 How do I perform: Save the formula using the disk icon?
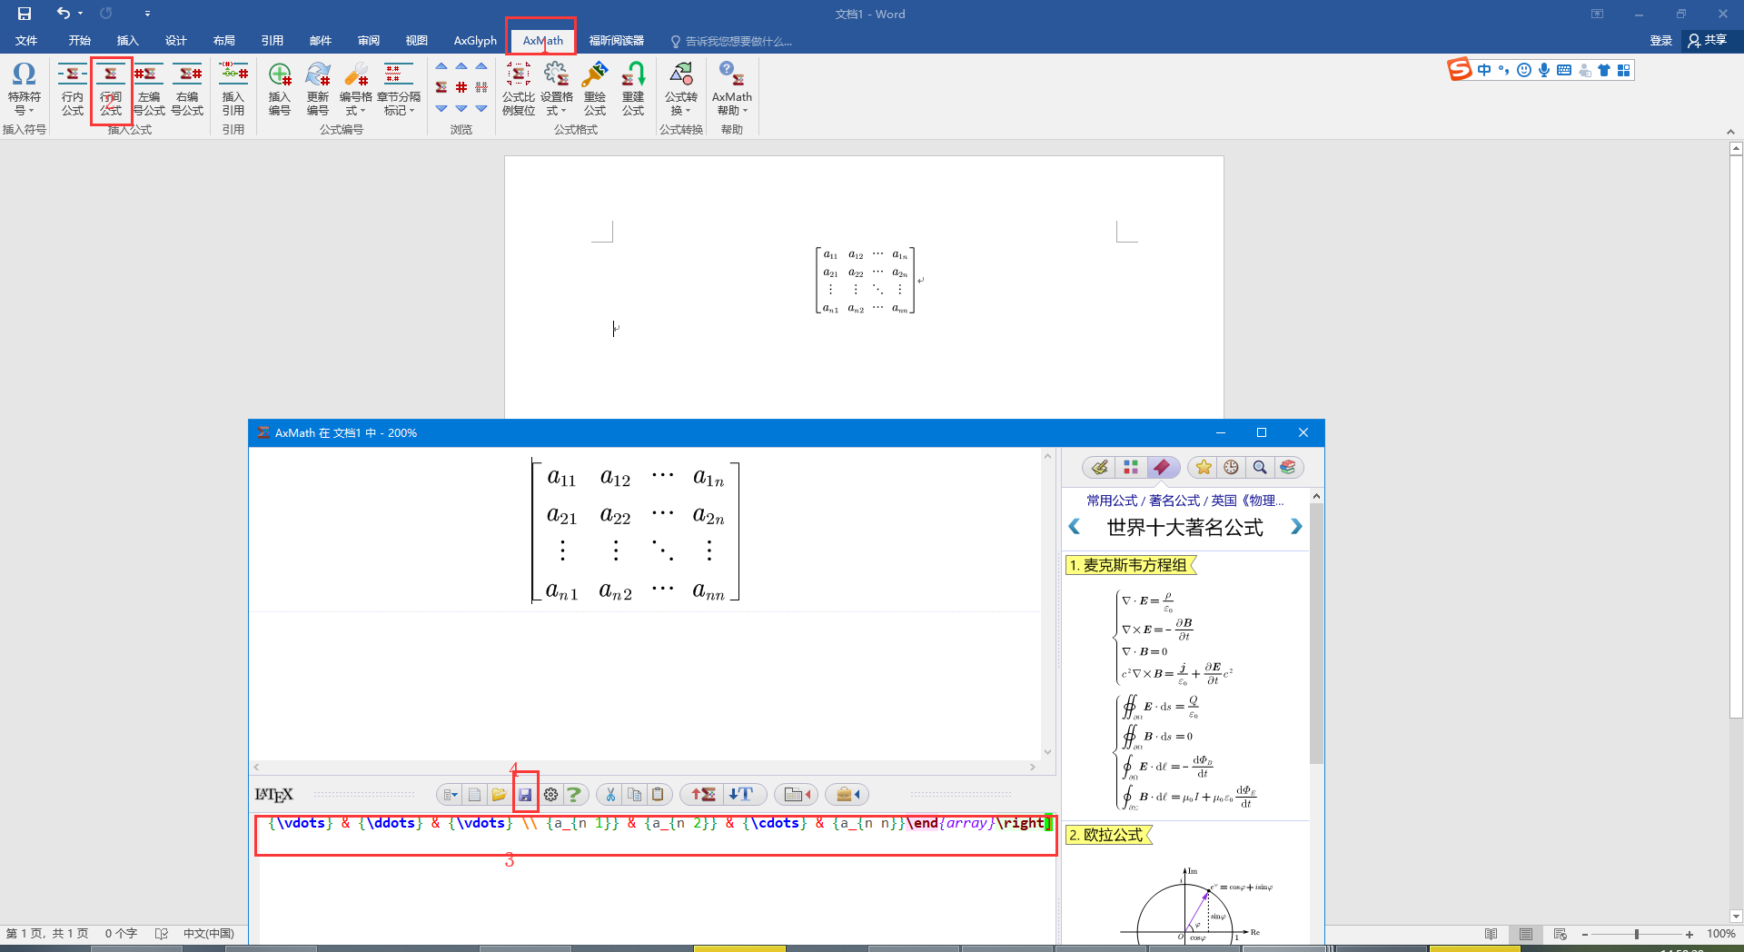click(526, 794)
